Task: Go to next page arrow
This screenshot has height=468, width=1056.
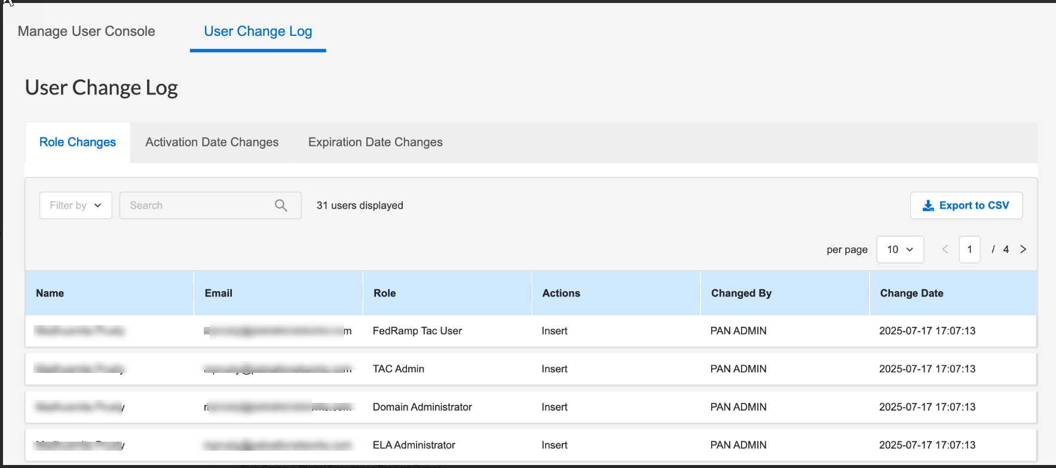Action: [1023, 249]
